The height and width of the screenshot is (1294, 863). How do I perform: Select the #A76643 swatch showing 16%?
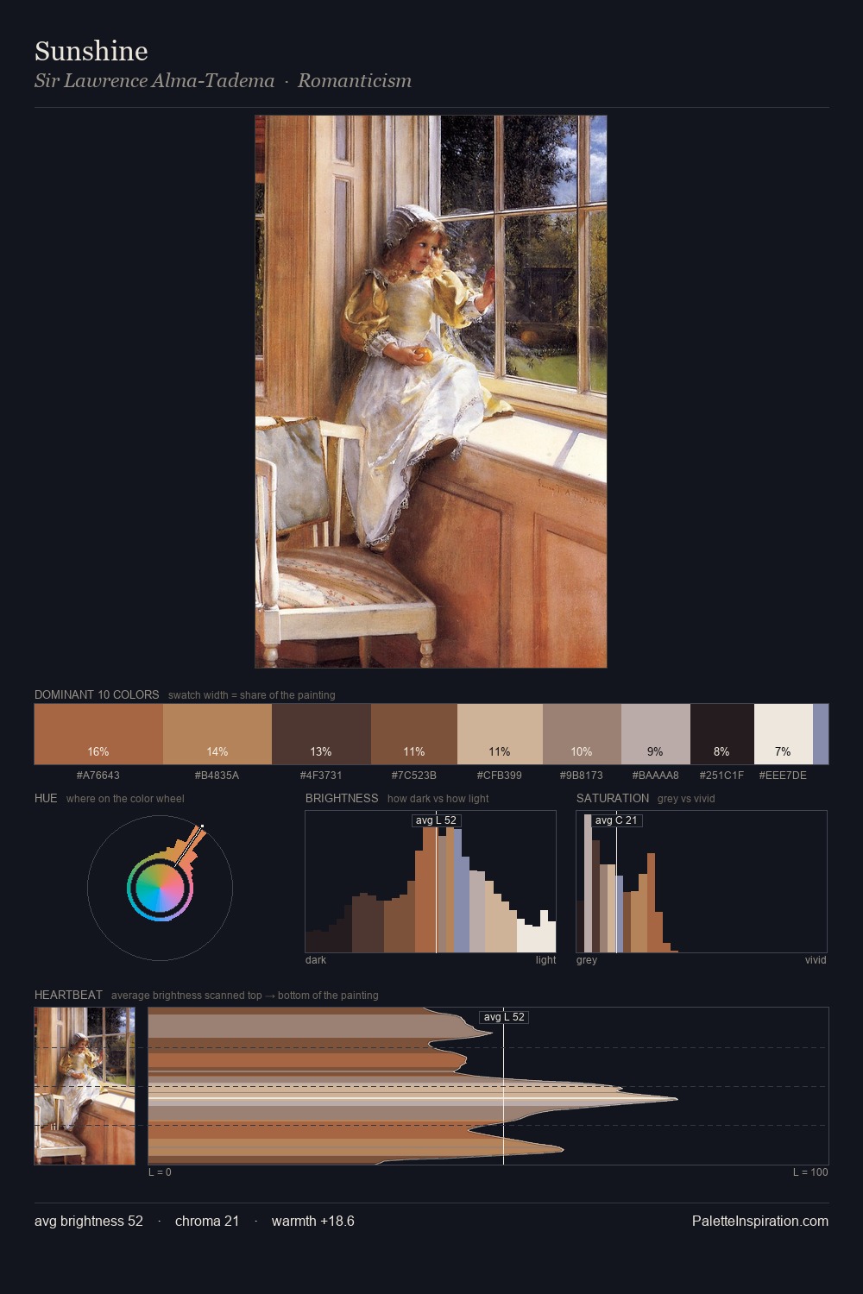click(98, 734)
